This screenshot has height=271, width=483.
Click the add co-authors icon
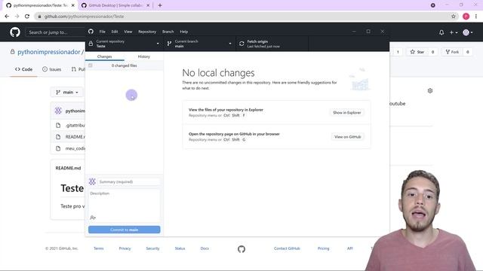point(93,218)
